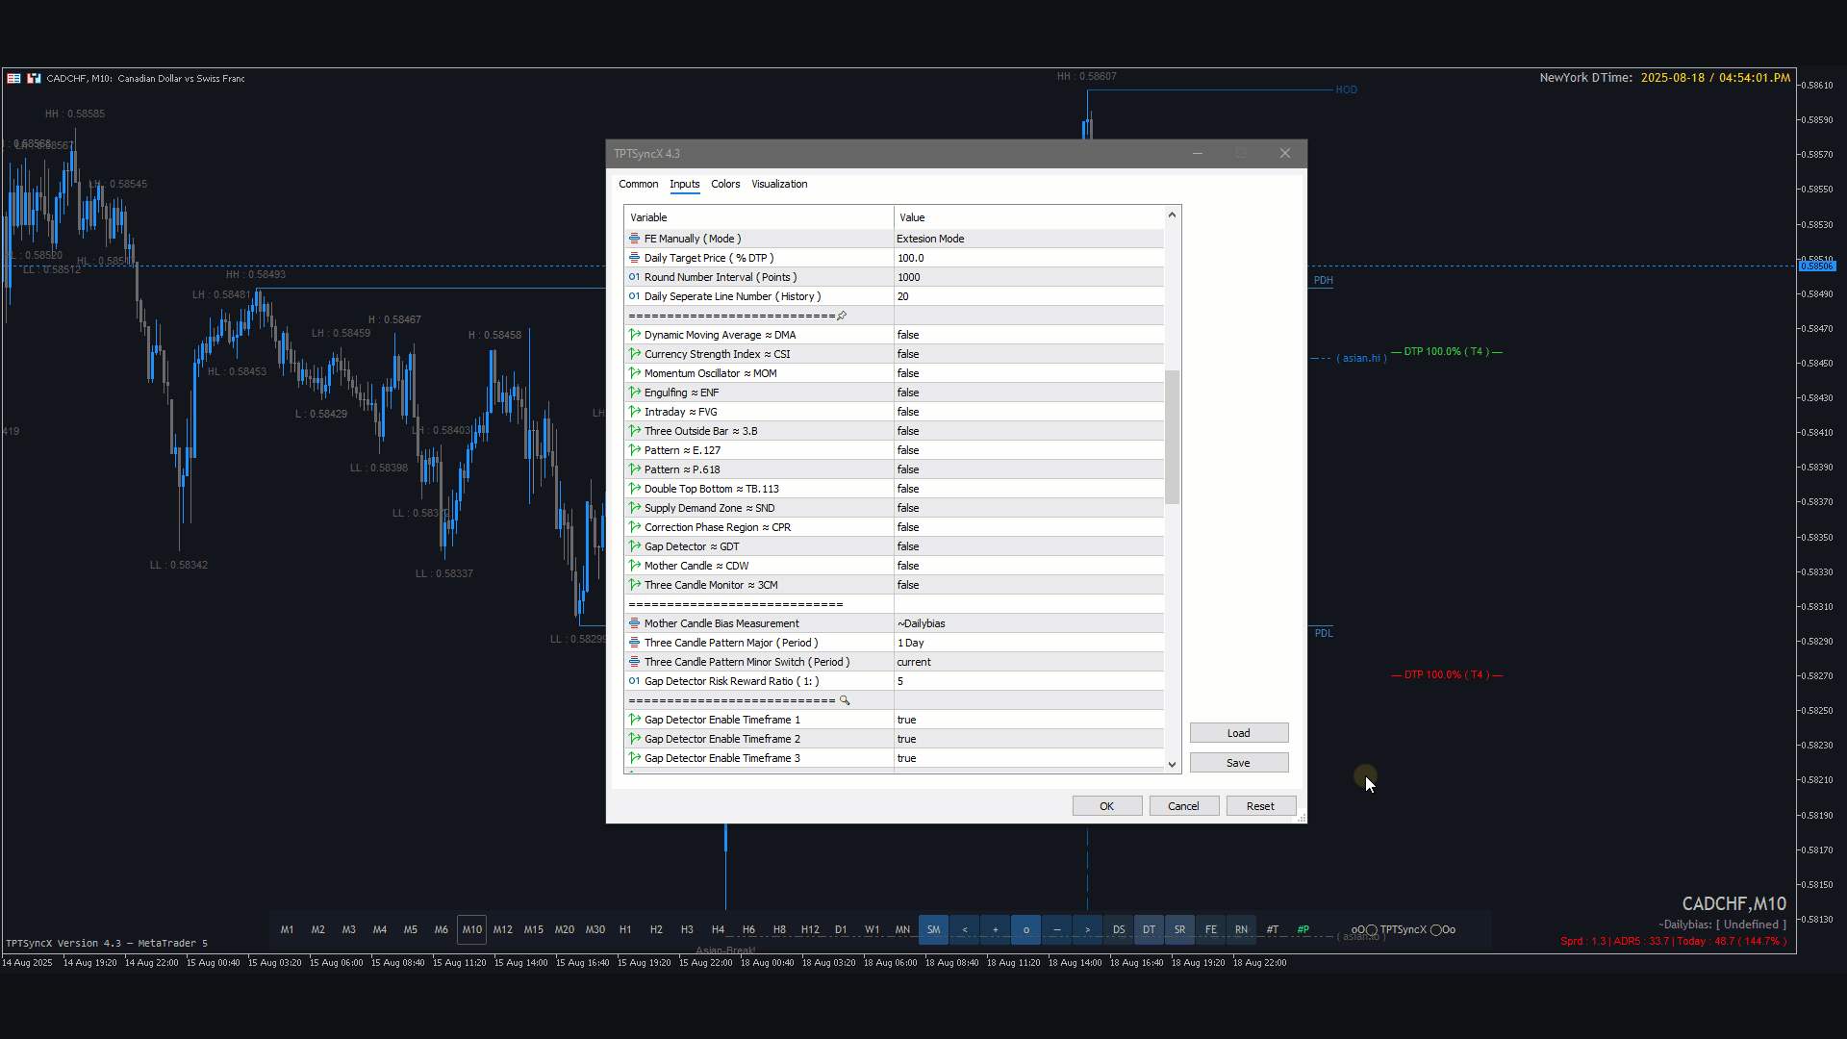Switch chart to M1 timeframe
Viewport: 1847px width, 1039px height.
tap(287, 929)
